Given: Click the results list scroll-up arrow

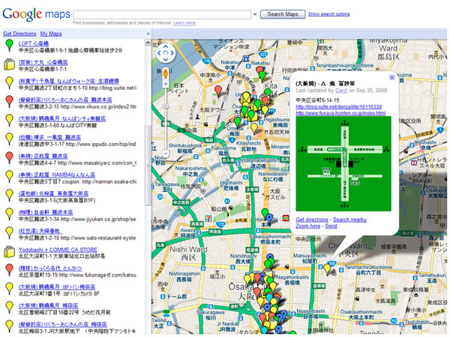Looking at the screenshot, I should point(148,43).
